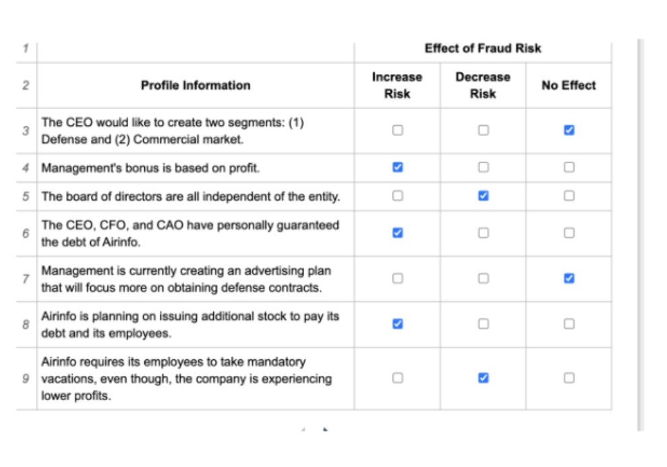Uncheck No Effect for CEO segments row
This screenshot has width=667, height=467.
click(569, 129)
